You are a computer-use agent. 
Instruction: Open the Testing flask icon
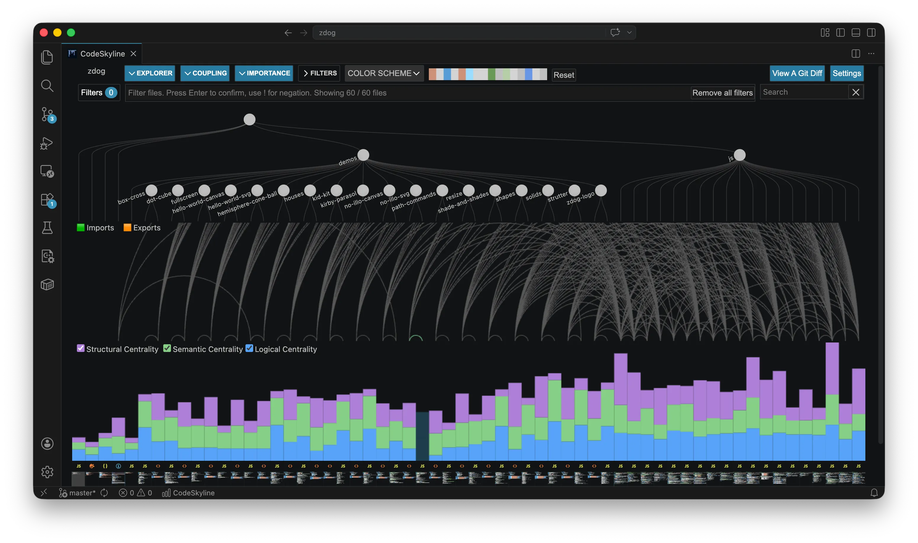(x=47, y=228)
